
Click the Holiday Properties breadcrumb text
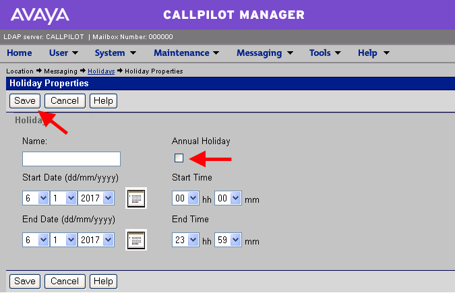pyautogui.click(x=154, y=71)
